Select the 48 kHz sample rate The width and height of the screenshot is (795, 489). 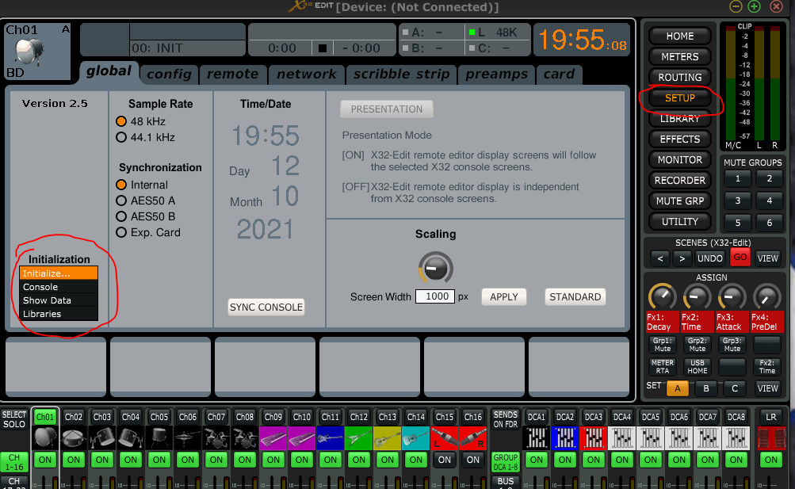[x=121, y=121]
